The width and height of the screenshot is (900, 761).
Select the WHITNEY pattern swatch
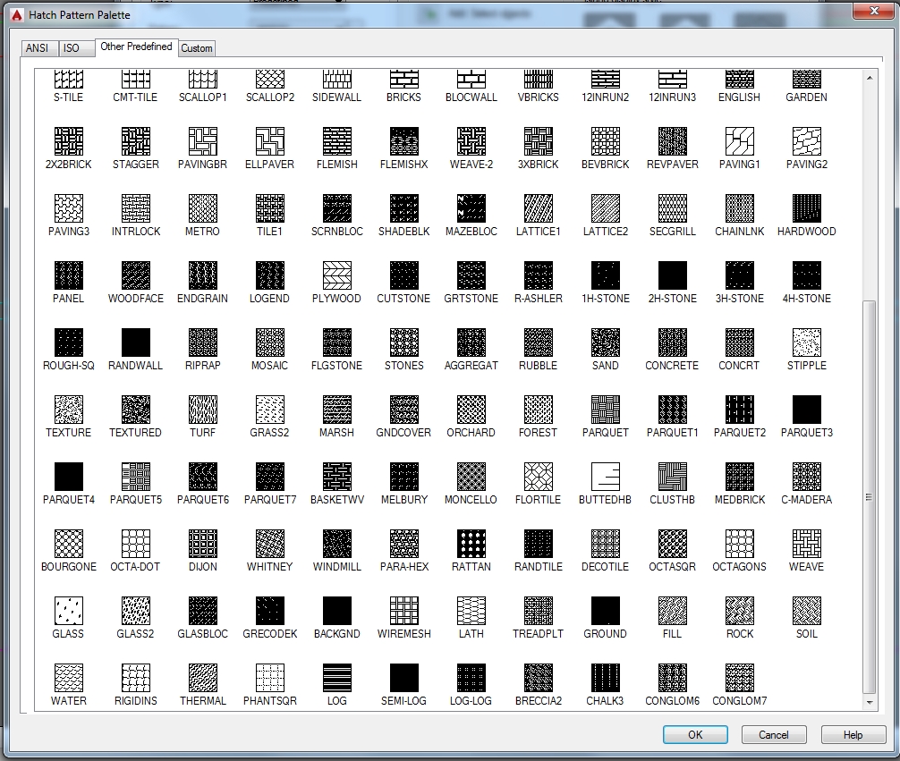point(270,544)
